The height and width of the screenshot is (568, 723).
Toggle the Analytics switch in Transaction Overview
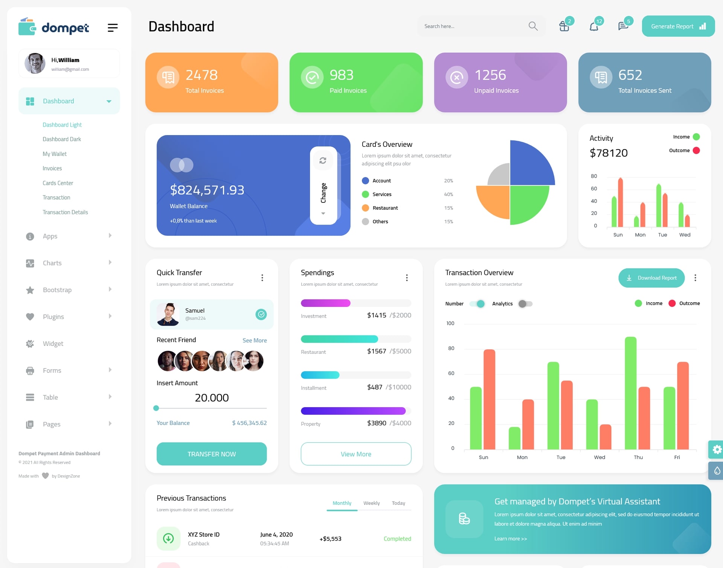(525, 303)
